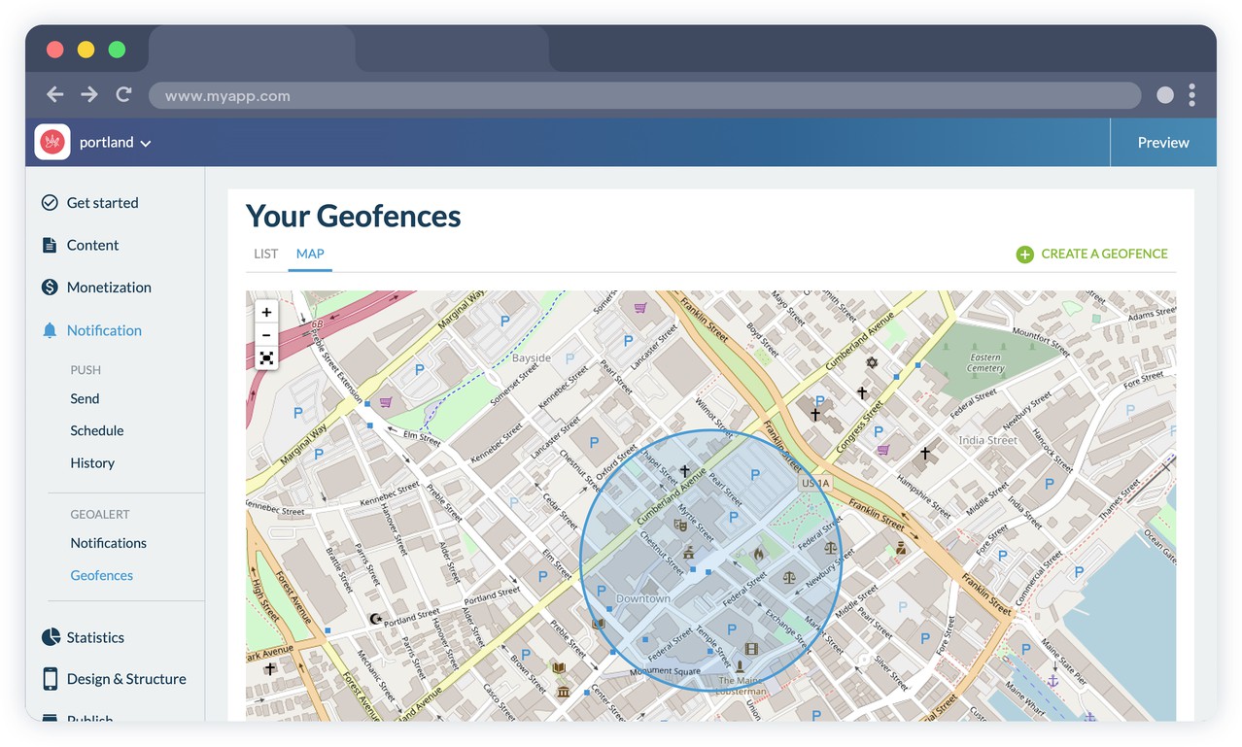Click the www.myapp.com address bar
The width and height of the screenshot is (1242, 747).
pos(643,95)
